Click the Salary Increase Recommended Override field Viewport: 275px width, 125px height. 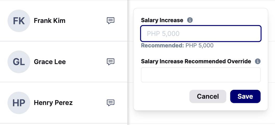click(201, 75)
